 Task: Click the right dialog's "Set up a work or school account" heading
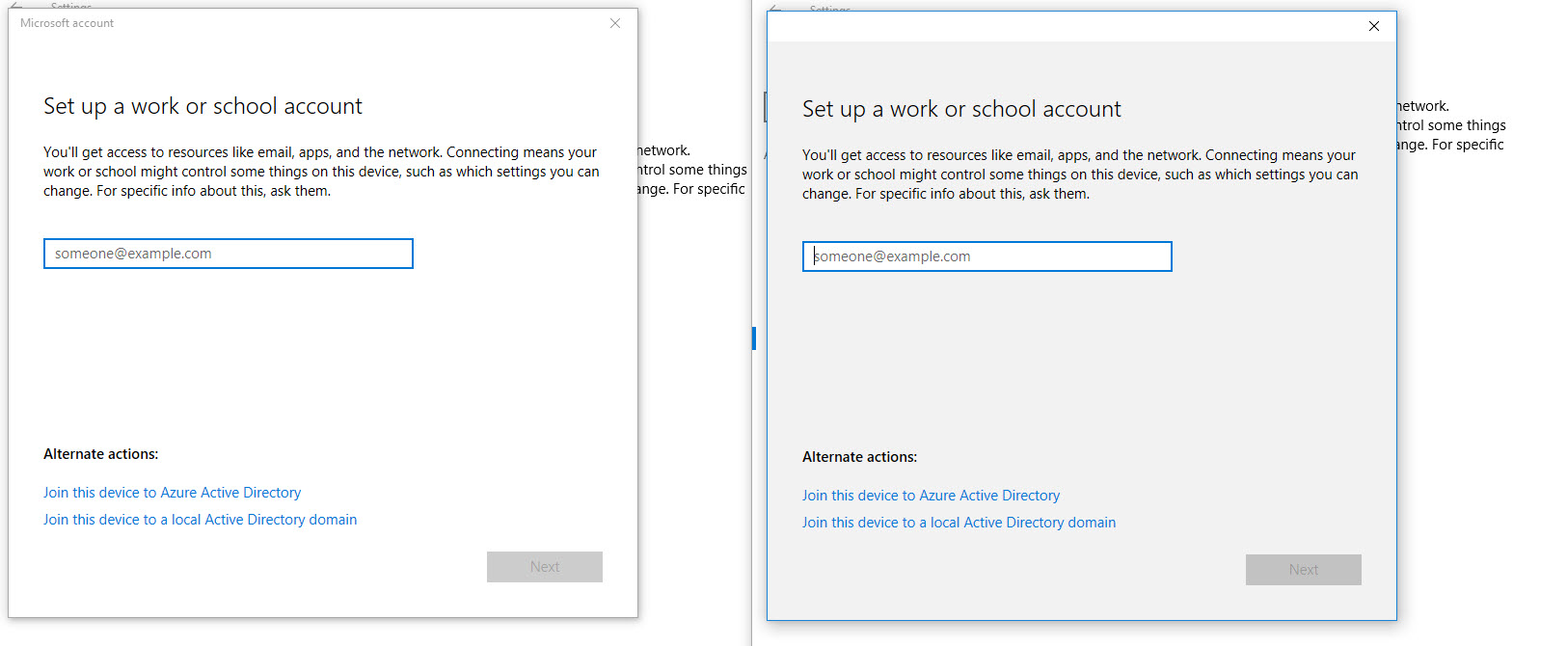pos(961,109)
